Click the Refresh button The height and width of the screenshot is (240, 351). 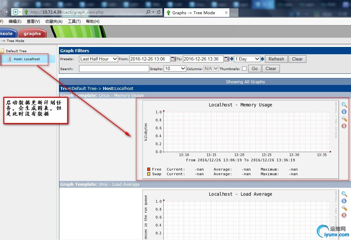(276, 59)
